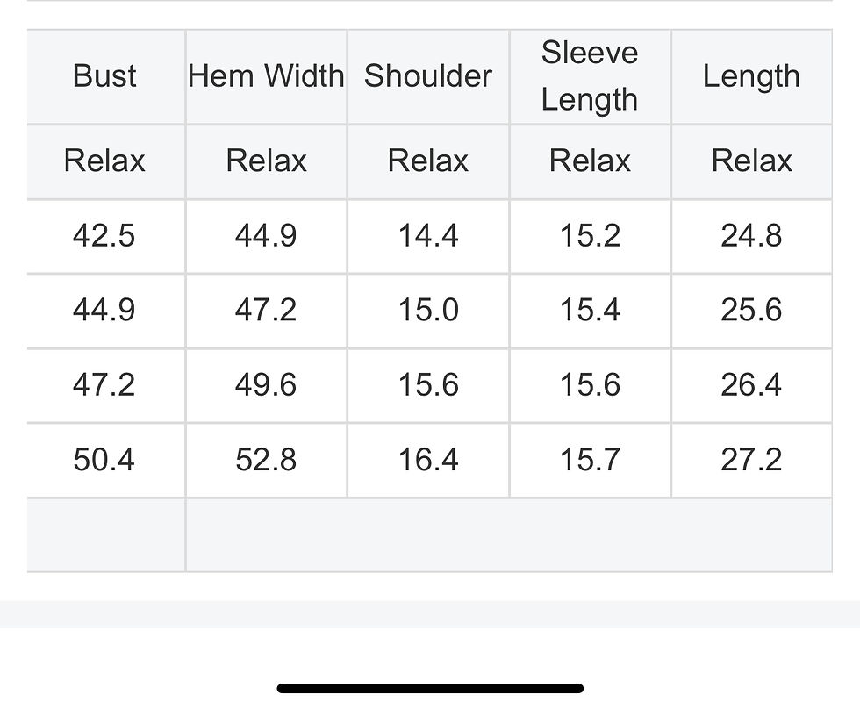
Task: Select the Length column header
Action: 751,76
